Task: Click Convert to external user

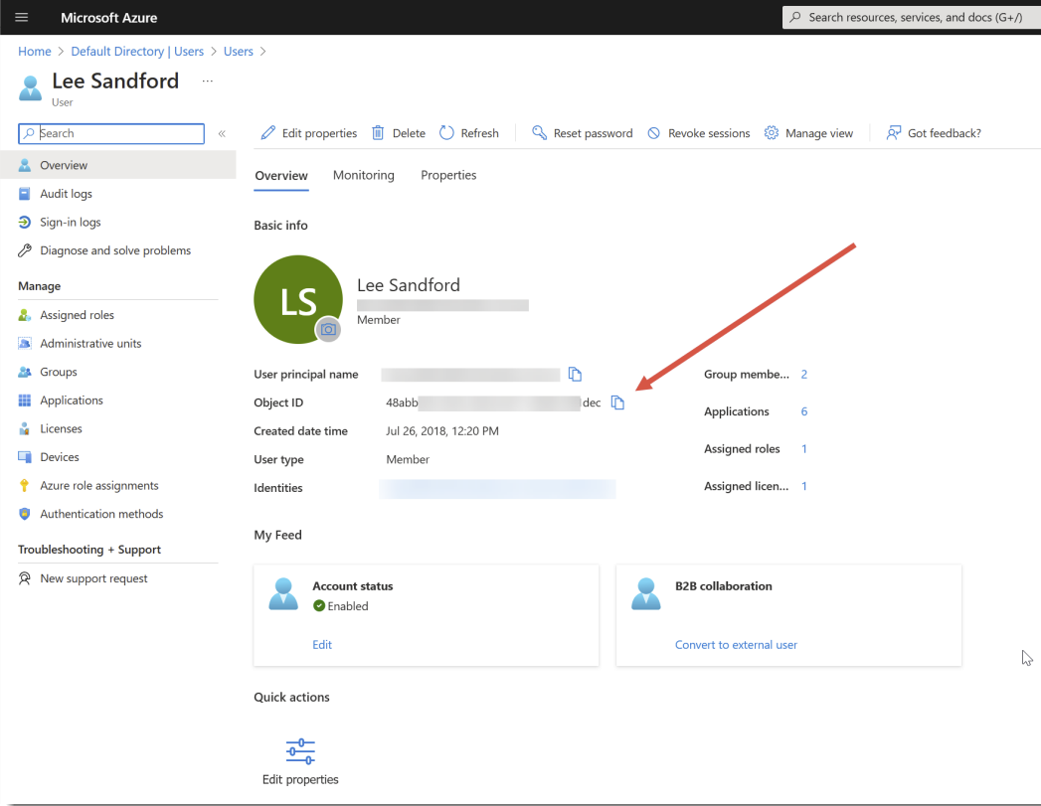Action: 736,645
